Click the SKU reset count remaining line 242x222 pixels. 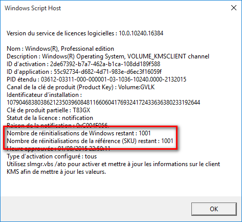[90, 141]
